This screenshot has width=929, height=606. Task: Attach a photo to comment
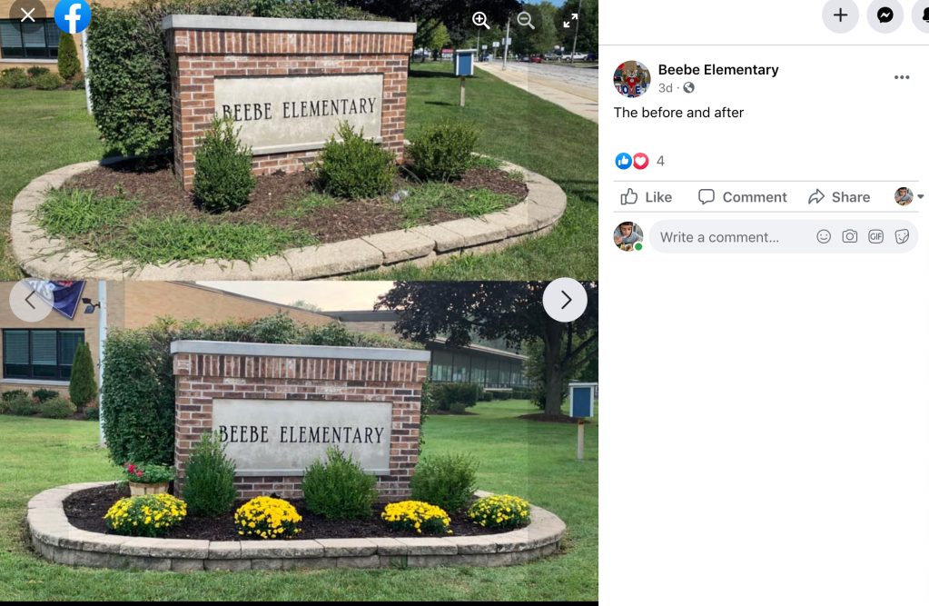(x=850, y=236)
